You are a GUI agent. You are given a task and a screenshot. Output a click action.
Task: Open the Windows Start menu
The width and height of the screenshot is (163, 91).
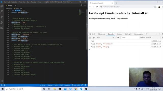coord(3,89)
